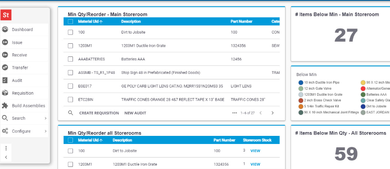
Task: Open the table more-options ellipsis
Action: [235, 113]
